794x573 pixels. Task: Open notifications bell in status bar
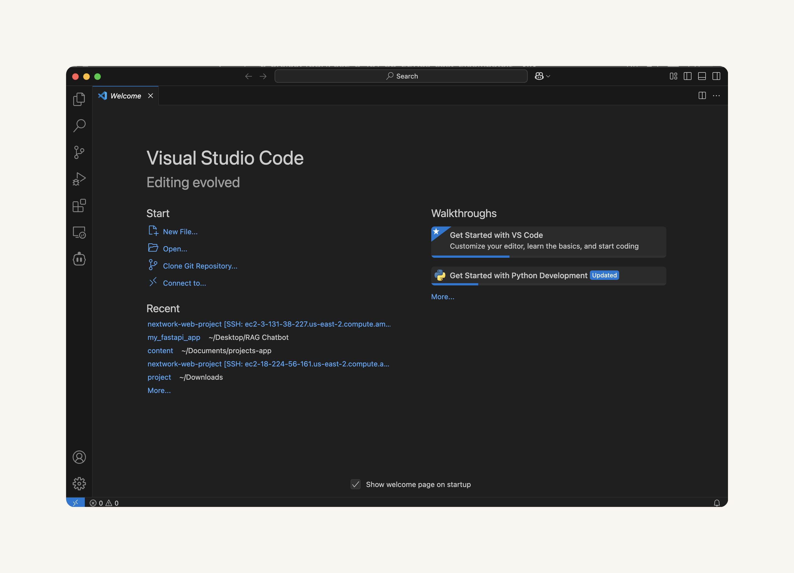pos(717,503)
